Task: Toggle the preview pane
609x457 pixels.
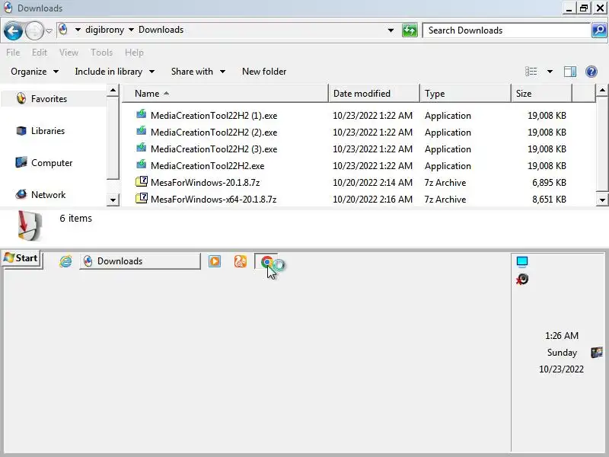Action: click(569, 72)
